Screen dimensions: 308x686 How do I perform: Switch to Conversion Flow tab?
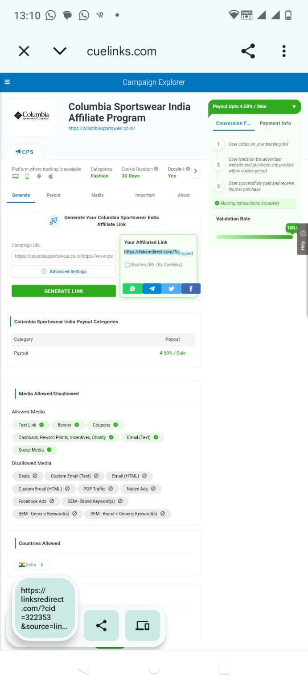[x=234, y=123]
